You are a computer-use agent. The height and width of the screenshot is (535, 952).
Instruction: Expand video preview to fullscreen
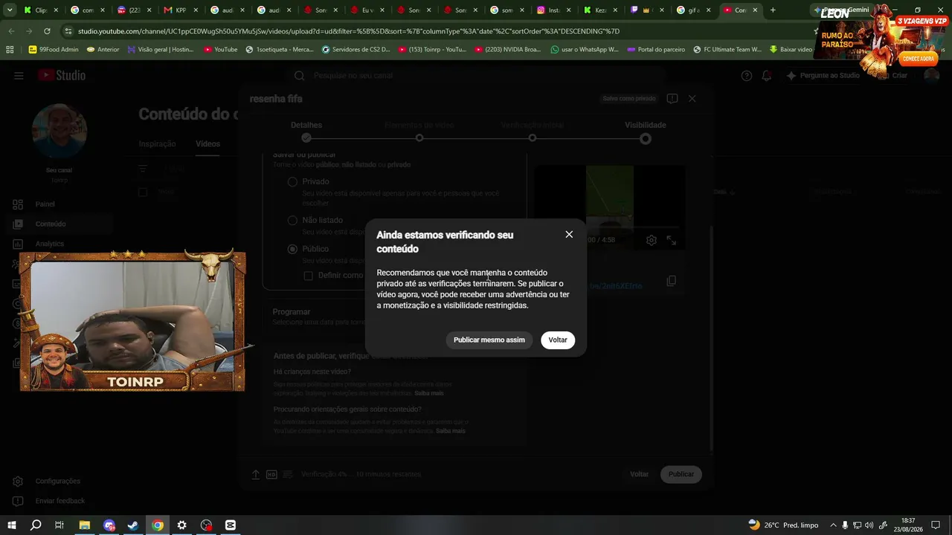point(671,240)
